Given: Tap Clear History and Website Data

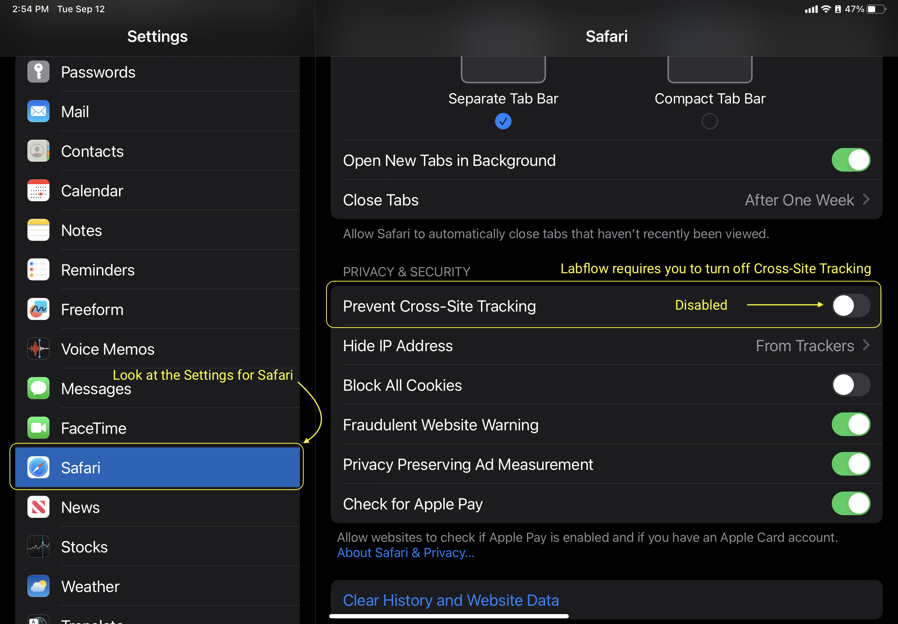Looking at the screenshot, I should coord(451,600).
